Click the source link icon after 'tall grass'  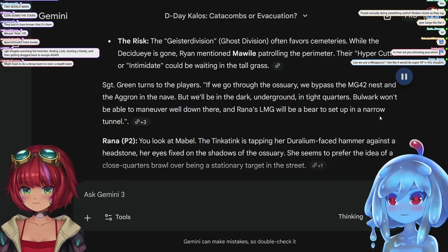(278, 66)
